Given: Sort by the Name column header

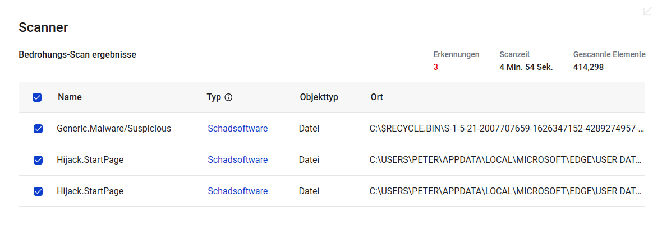Looking at the screenshot, I should click(70, 97).
